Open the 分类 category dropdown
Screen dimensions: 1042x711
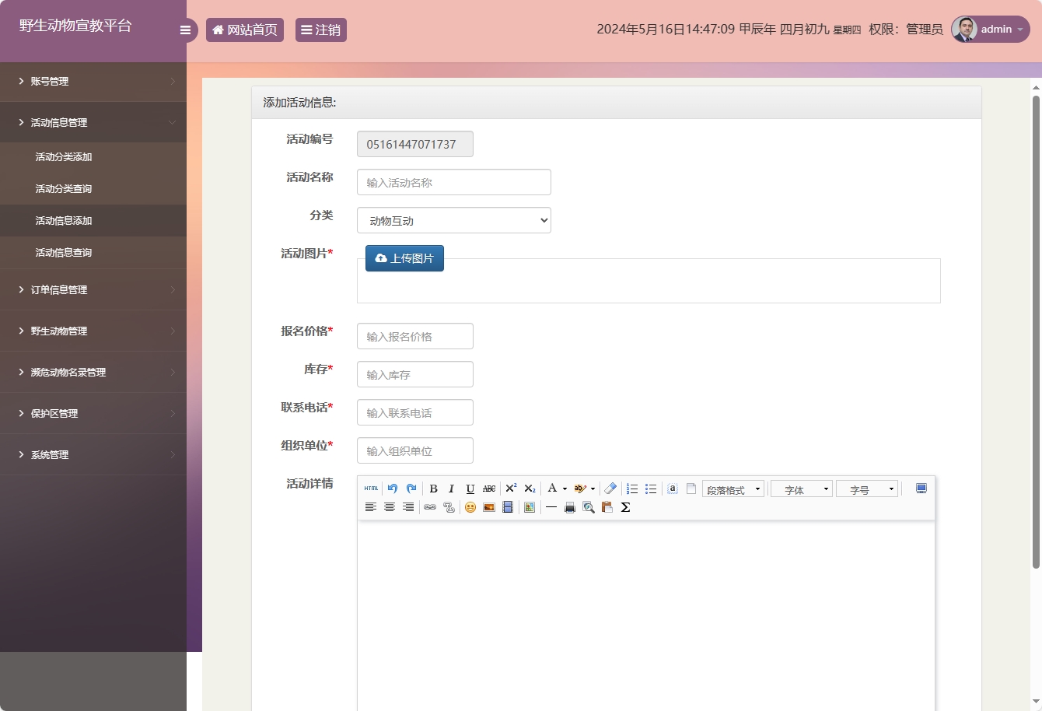pos(454,220)
